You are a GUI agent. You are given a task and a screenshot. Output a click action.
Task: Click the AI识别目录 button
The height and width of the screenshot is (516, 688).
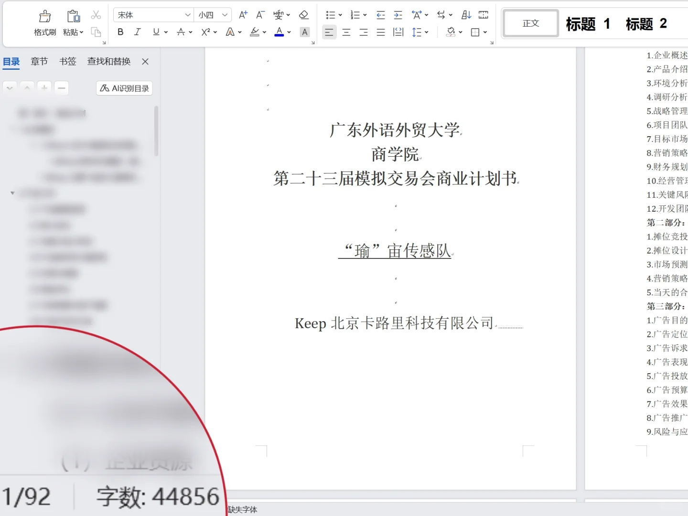point(124,88)
